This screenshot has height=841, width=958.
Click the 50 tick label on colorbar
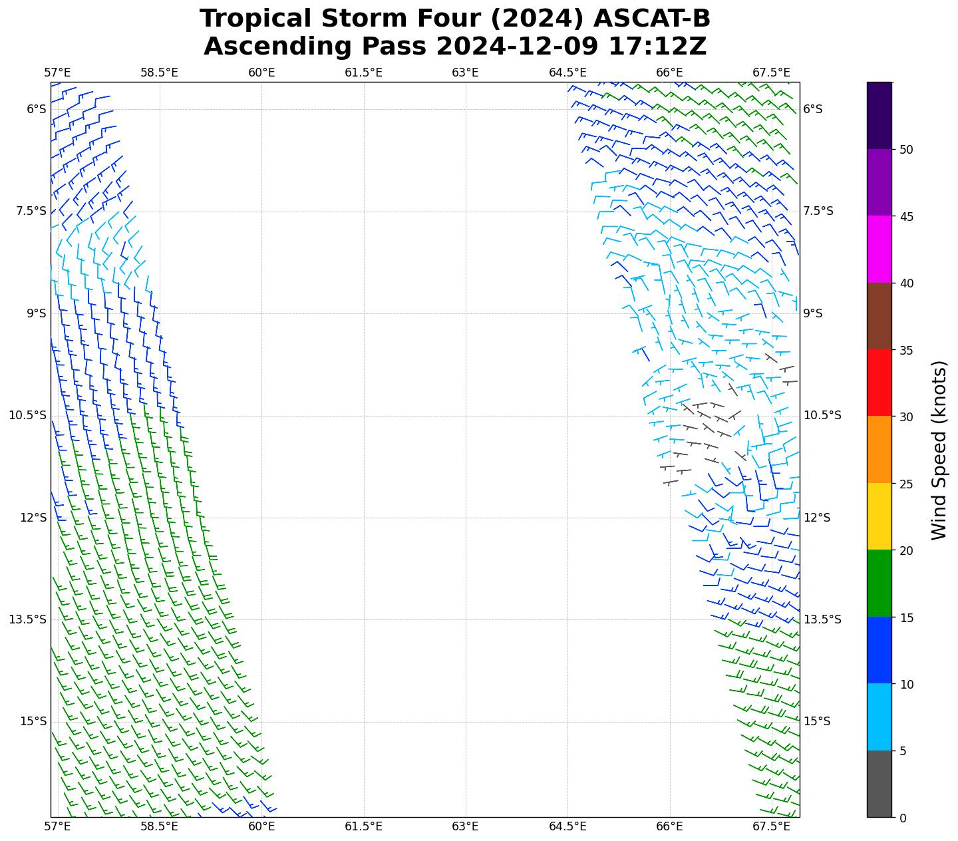[905, 150]
